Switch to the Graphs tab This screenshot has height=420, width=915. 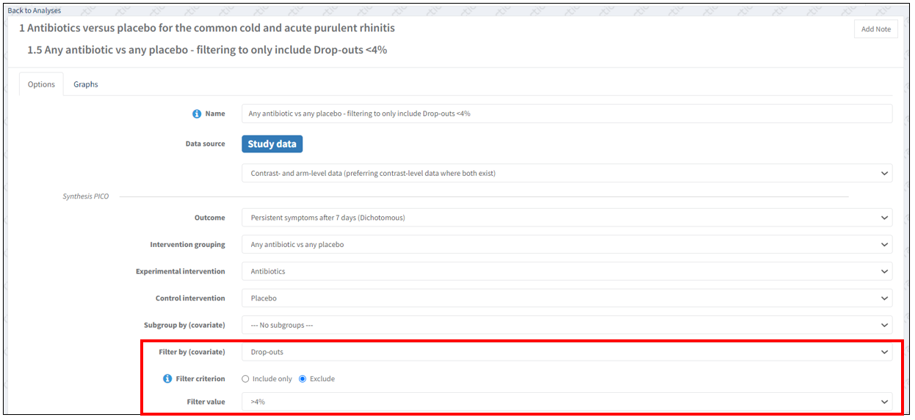coord(86,84)
